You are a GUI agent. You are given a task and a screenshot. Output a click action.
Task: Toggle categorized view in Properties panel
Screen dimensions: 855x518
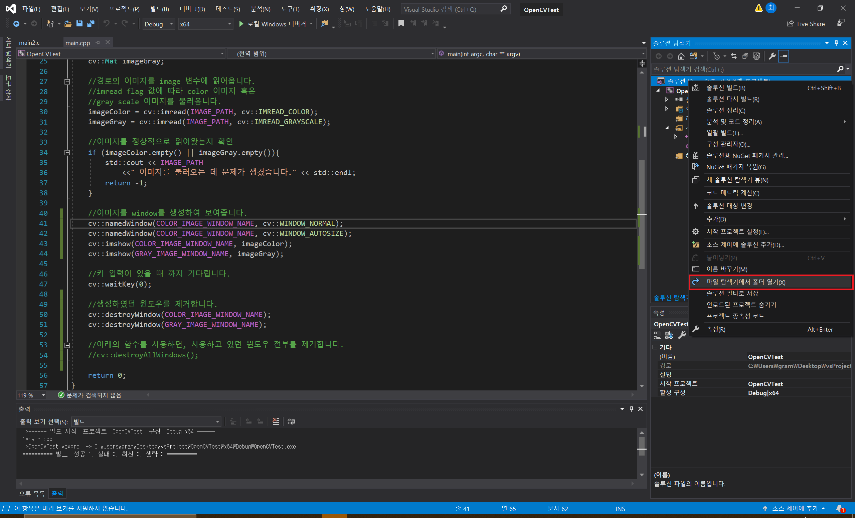click(x=658, y=335)
